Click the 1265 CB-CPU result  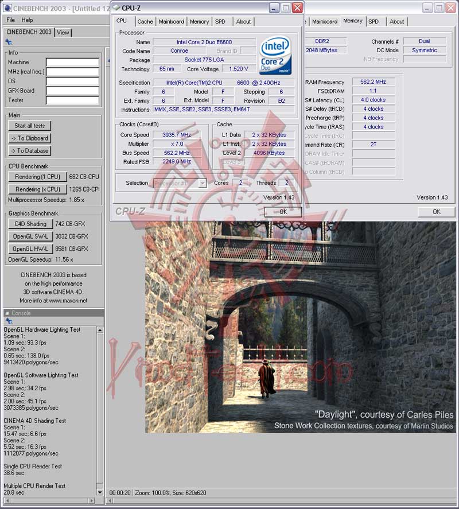coord(84,189)
